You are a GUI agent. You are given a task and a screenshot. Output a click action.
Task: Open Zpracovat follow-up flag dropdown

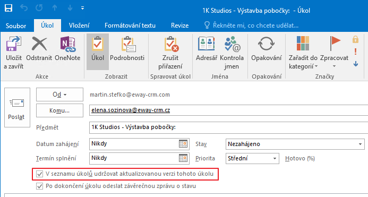[x=334, y=53]
